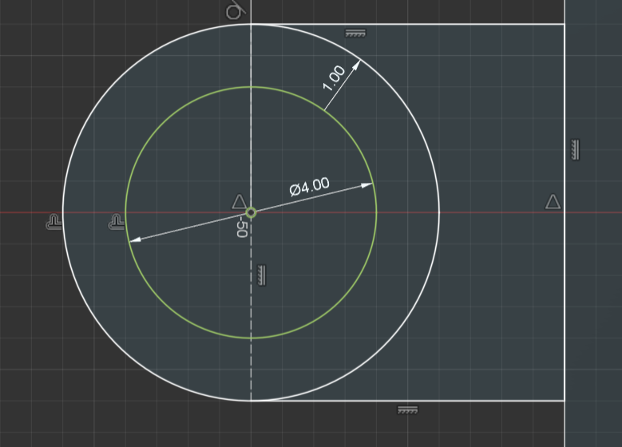Select the horizontal constraint glyph below the bottom line
Viewport: 622px width, 447px height.
coord(407,410)
